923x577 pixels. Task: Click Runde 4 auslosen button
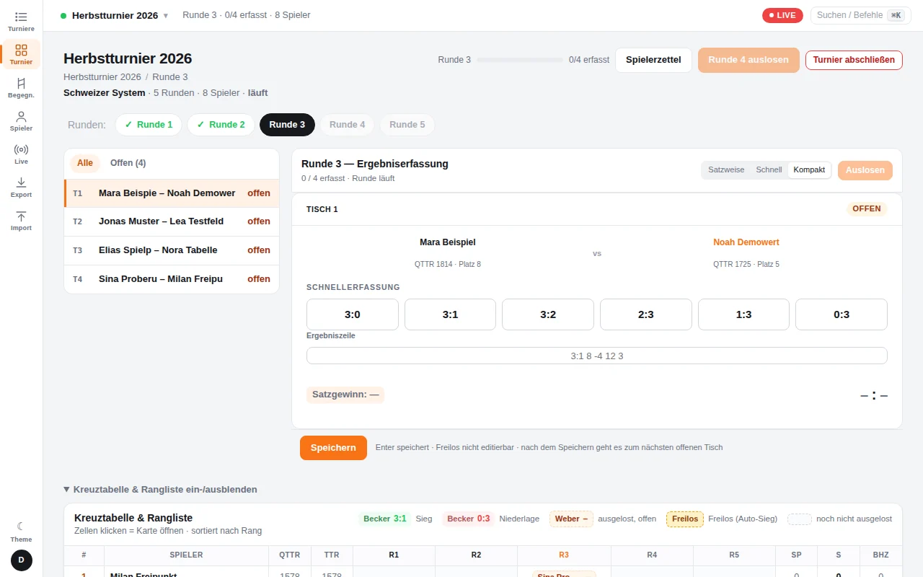[x=748, y=60]
